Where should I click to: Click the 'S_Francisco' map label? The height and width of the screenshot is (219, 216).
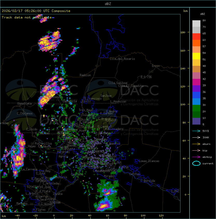coord(93,99)
